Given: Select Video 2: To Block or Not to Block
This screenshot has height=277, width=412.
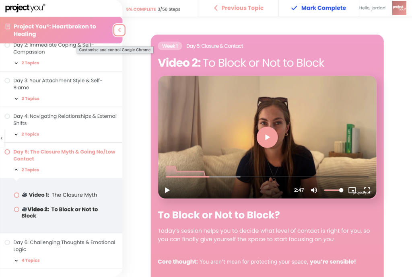Looking at the screenshot, I should point(60,212).
